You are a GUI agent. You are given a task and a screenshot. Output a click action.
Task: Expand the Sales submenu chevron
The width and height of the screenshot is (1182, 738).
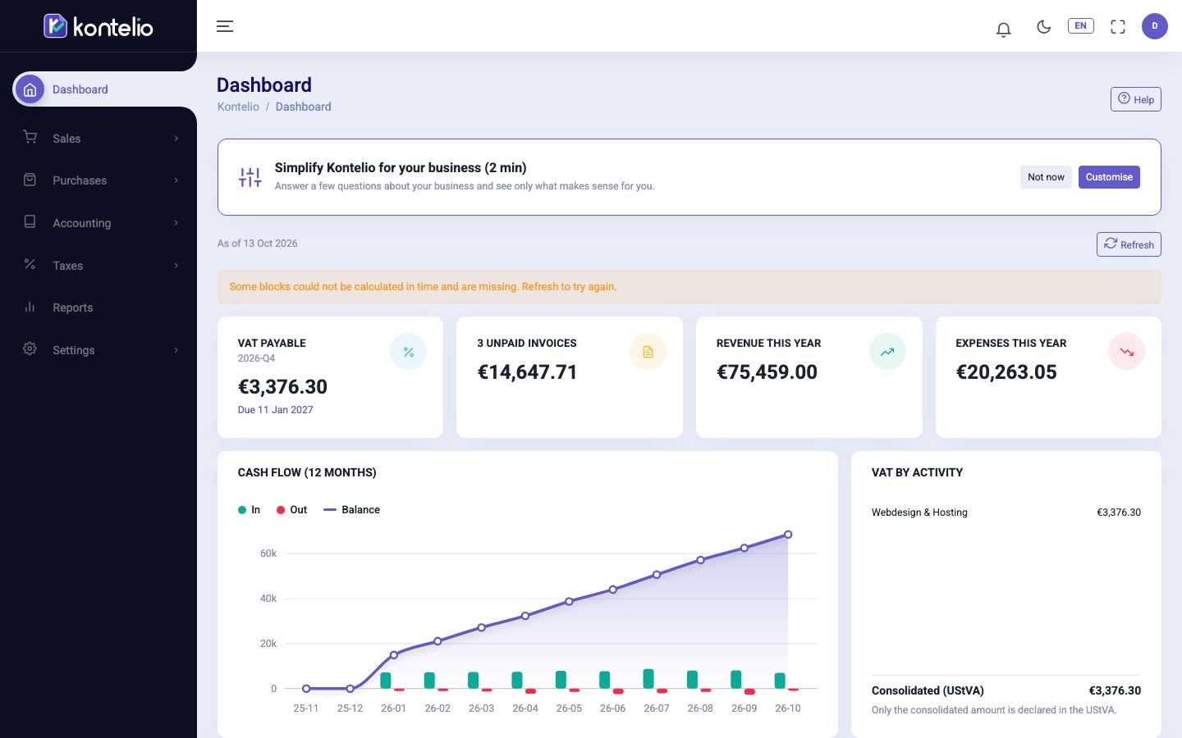click(176, 139)
